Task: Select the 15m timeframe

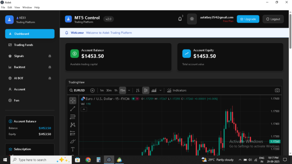Action: click(122, 90)
